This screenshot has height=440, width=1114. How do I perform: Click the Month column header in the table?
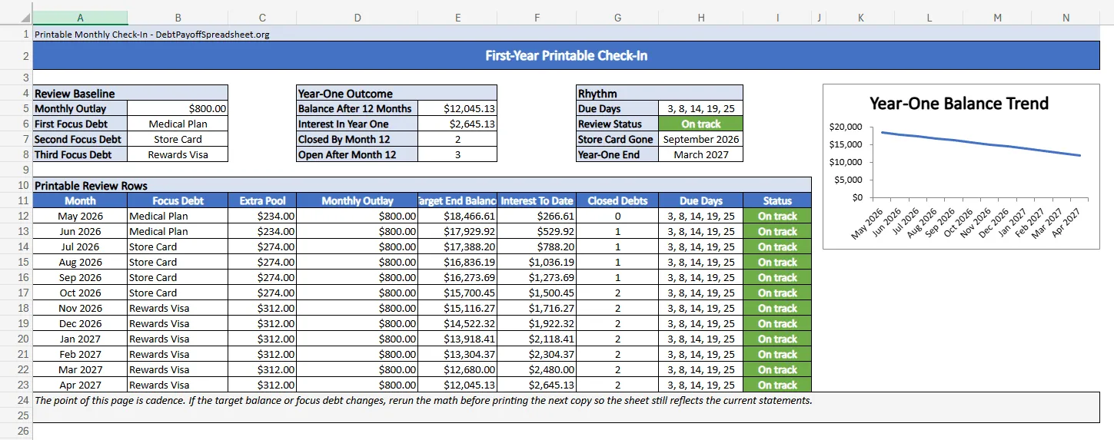click(81, 200)
